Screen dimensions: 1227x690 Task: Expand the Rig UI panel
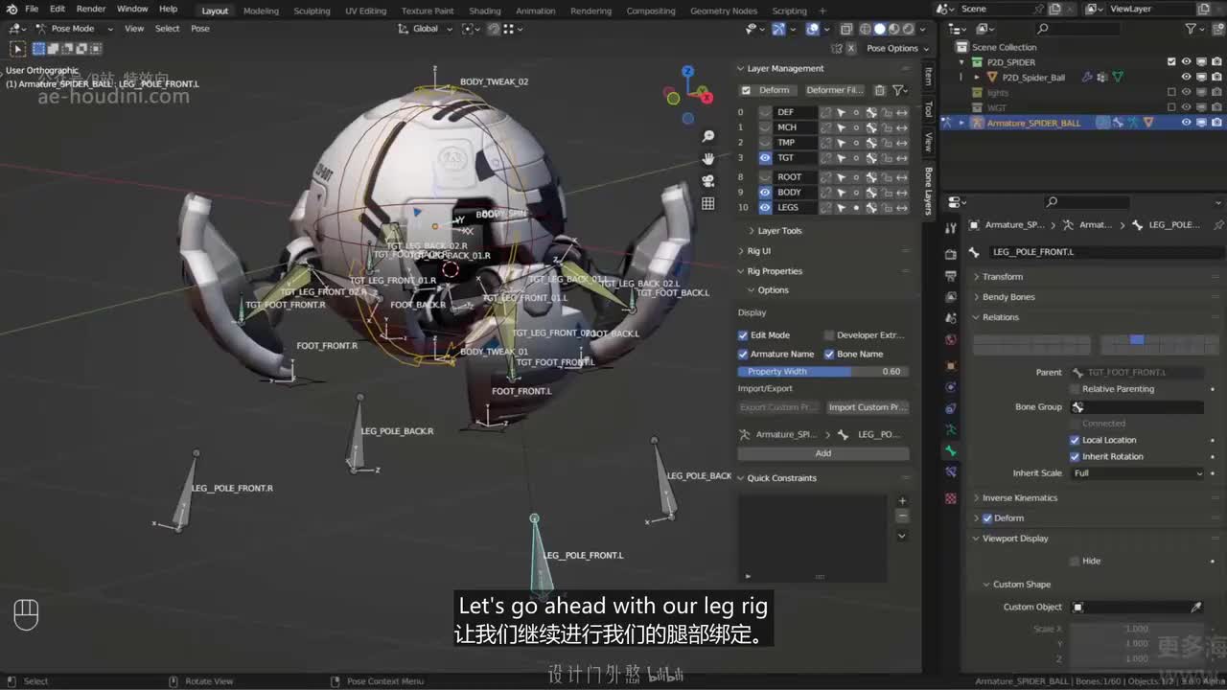point(758,251)
